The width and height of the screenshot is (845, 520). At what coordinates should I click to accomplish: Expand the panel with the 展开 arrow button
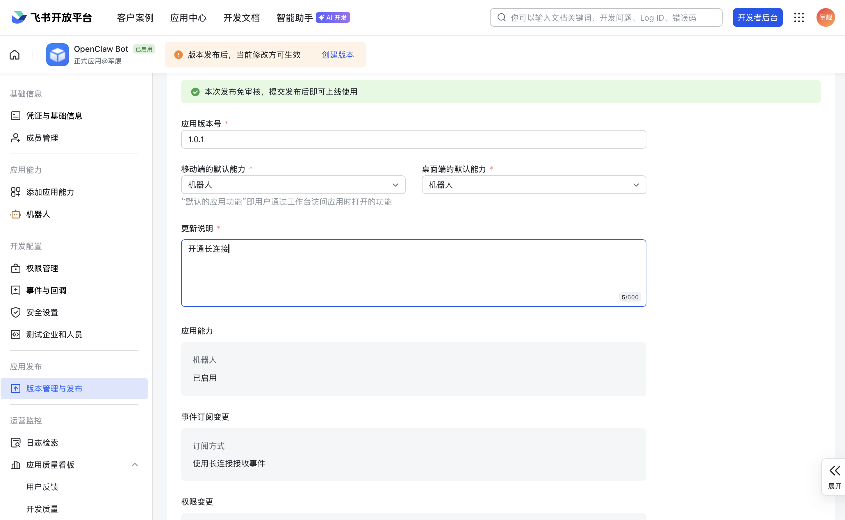834,476
